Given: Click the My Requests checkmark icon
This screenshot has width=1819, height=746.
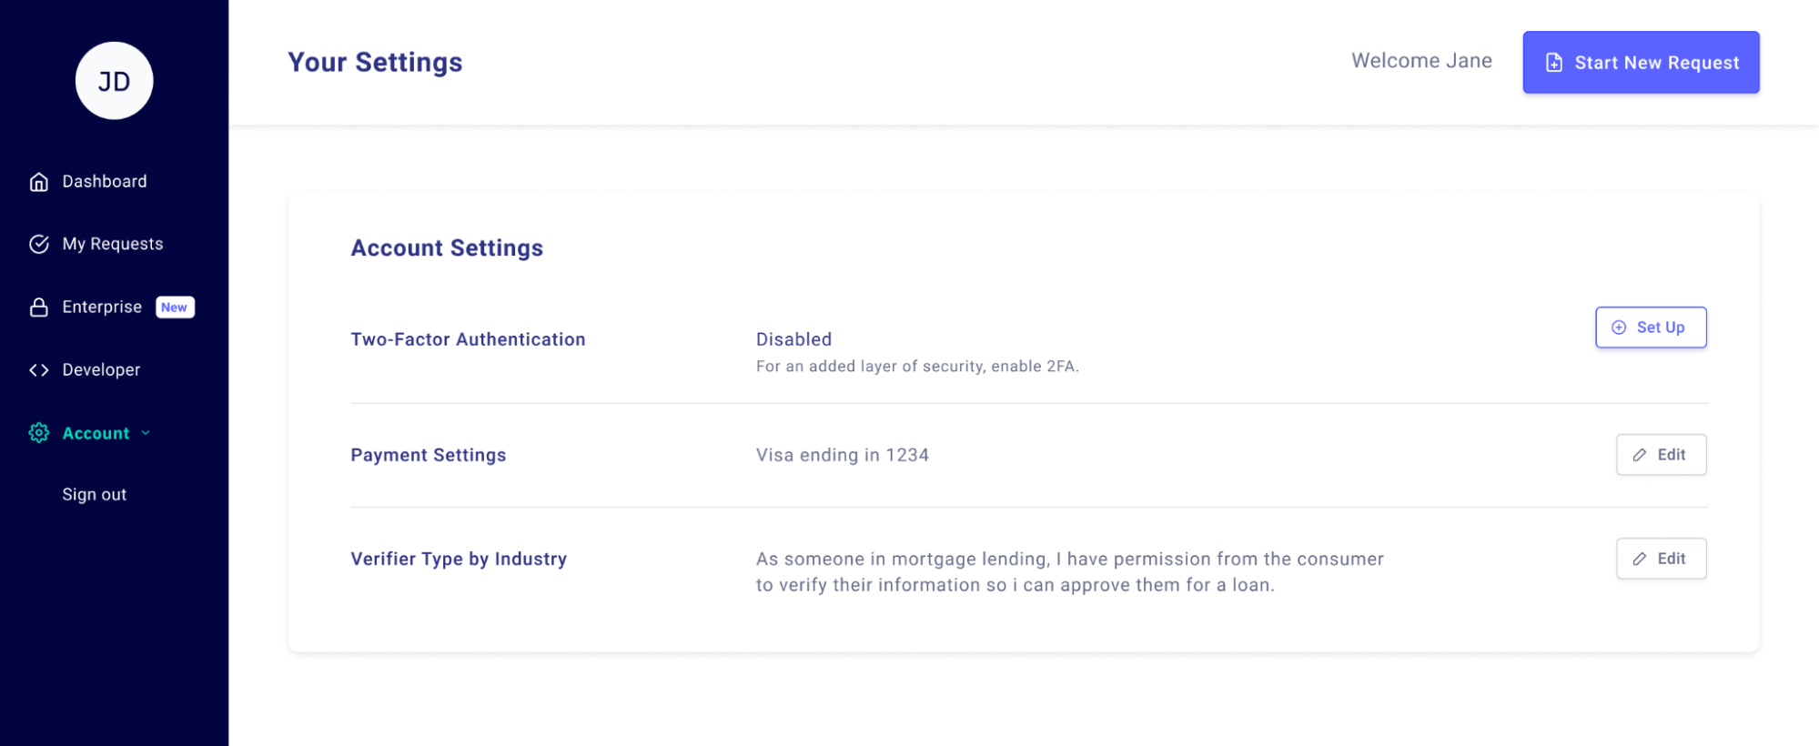Looking at the screenshot, I should pos(38,244).
